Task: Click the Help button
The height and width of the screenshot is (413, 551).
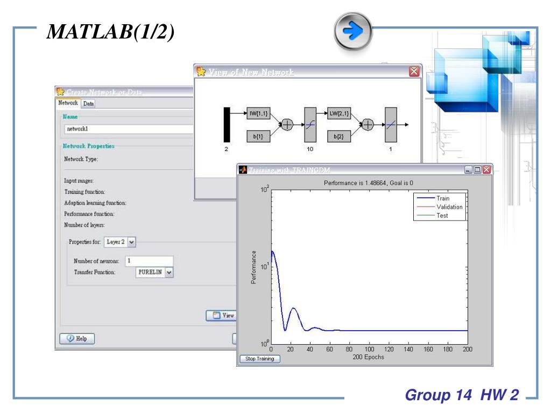Action: [77, 339]
